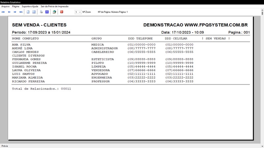Click the Periodo date range text
The height and width of the screenshot is (148, 264).
coord(41,32)
